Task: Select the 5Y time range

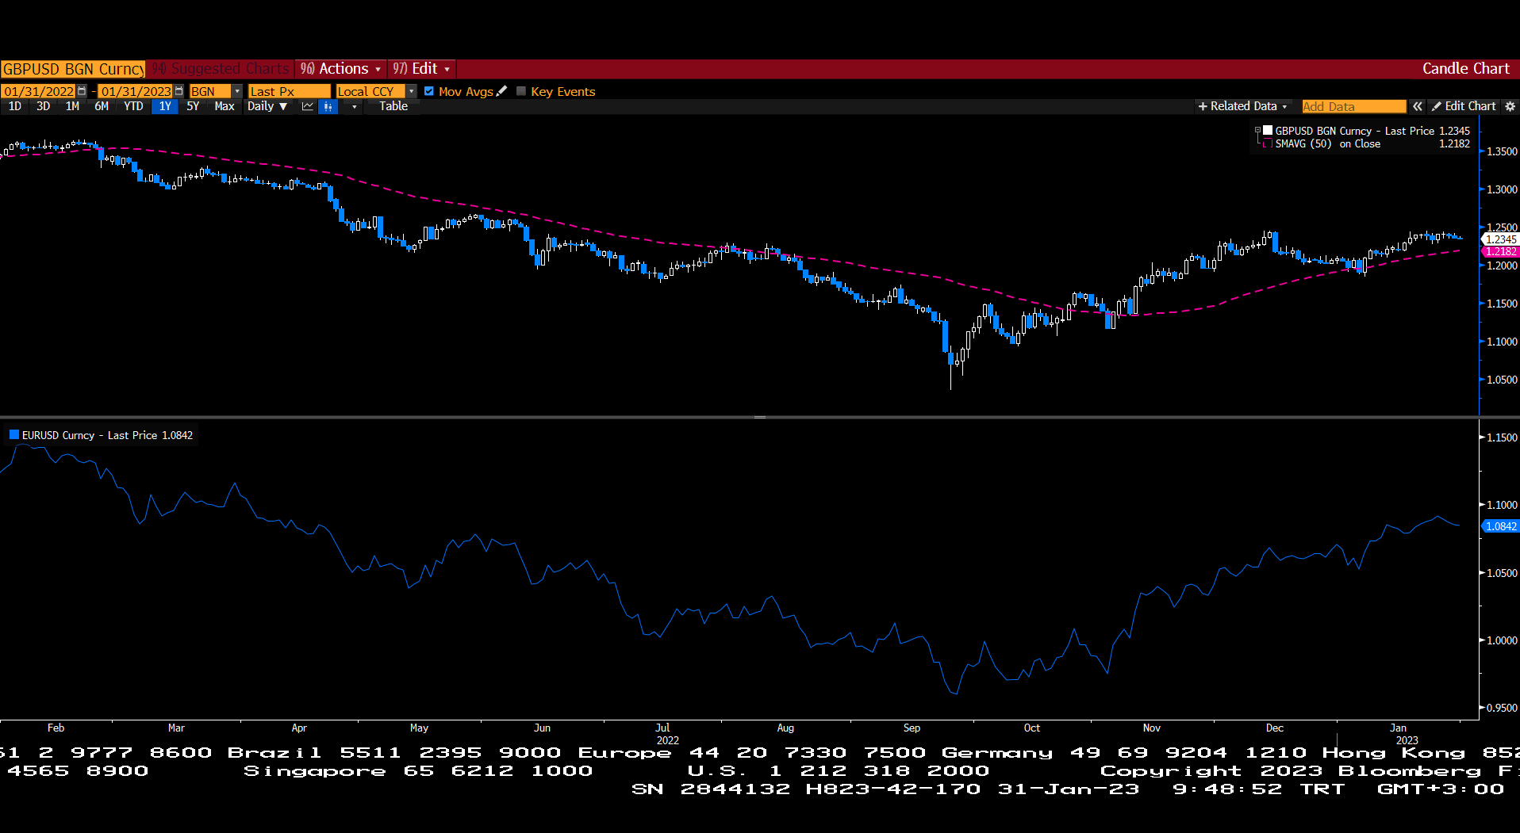Action: point(193,106)
